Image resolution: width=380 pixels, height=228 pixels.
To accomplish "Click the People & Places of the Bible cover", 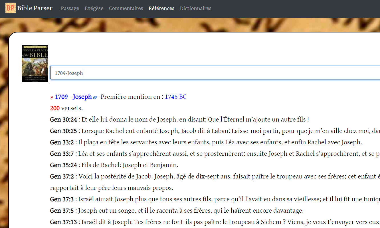I will pos(35,63).
